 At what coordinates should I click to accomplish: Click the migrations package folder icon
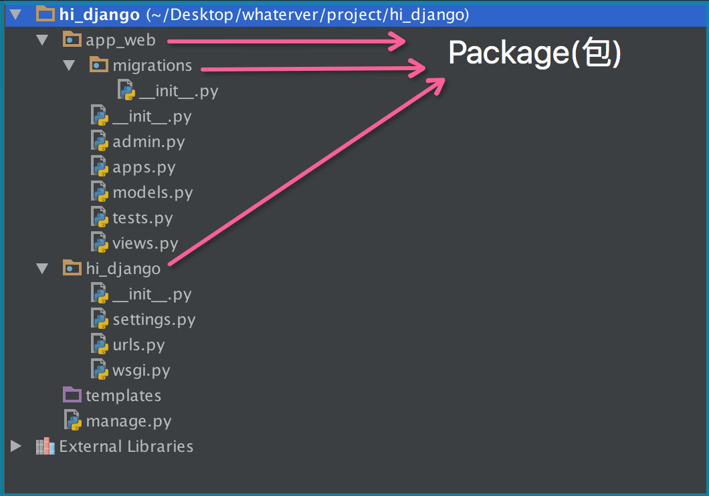99,66
